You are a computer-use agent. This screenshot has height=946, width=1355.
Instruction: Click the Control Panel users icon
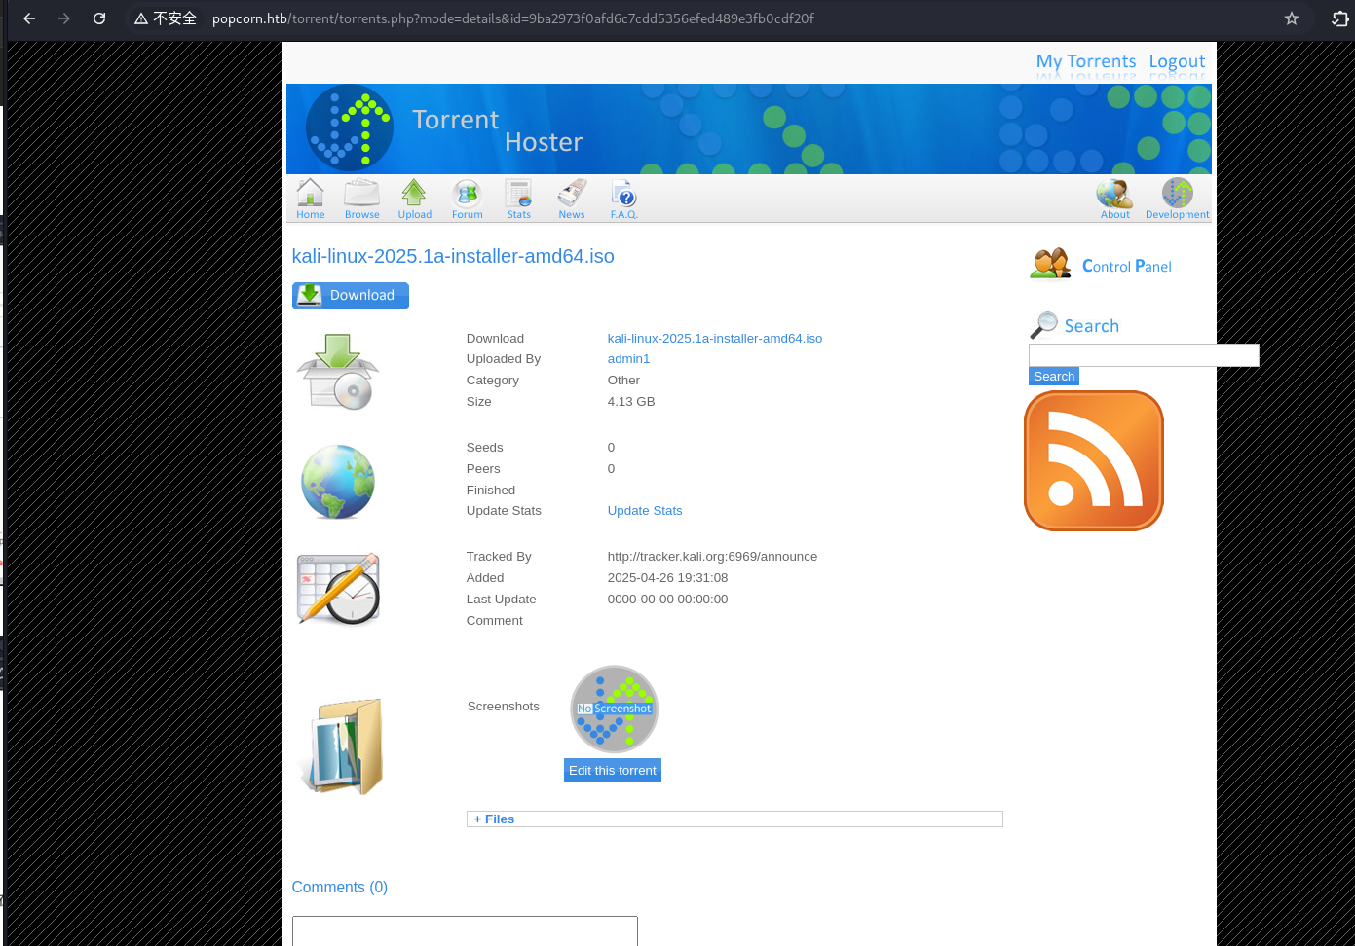pyautogui.click(x=1050, y=264)
